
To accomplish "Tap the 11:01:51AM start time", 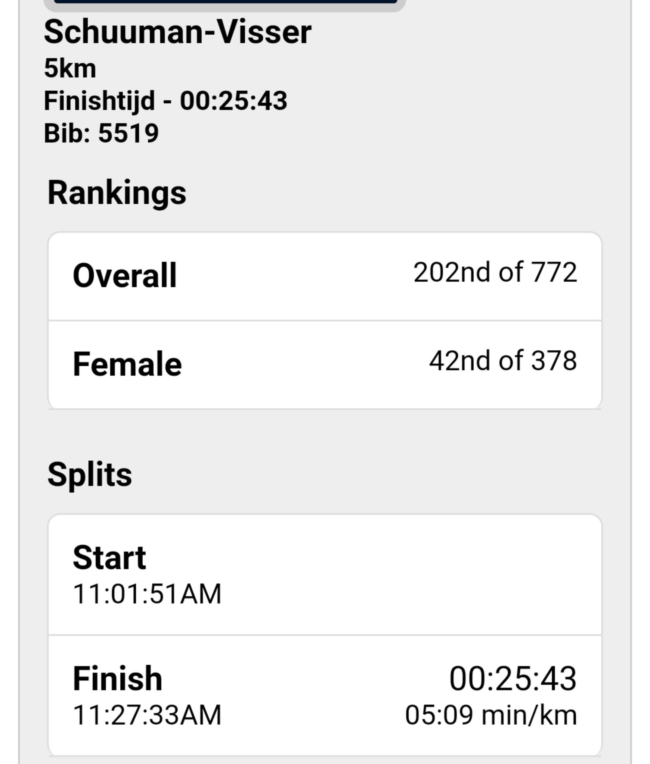I will point(147,594).
